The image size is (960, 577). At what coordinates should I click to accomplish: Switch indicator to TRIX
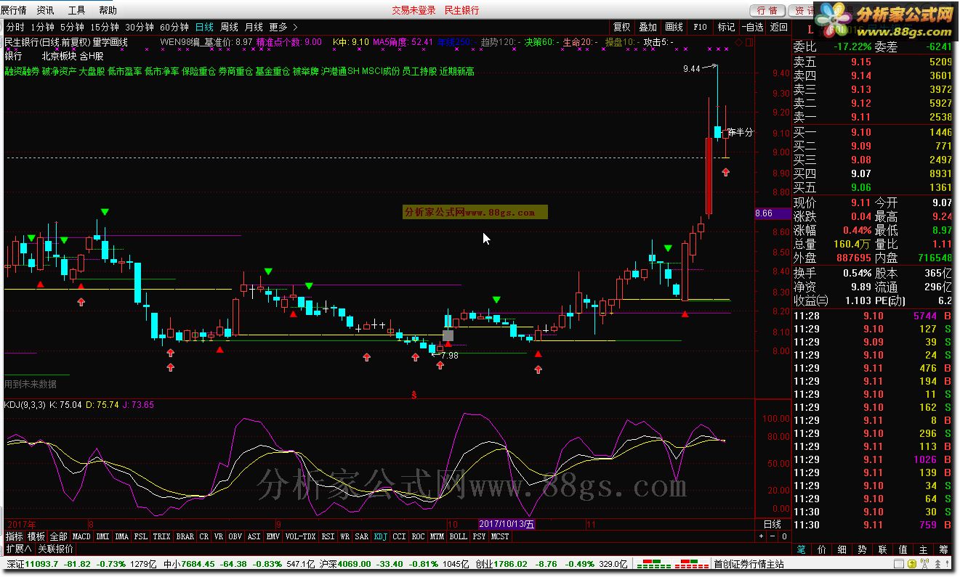pos(162,536)
